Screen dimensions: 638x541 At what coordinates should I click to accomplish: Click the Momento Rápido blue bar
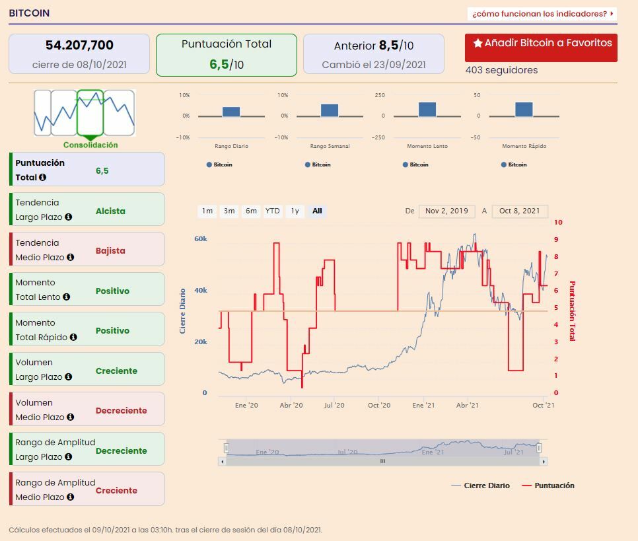(524, 110)
